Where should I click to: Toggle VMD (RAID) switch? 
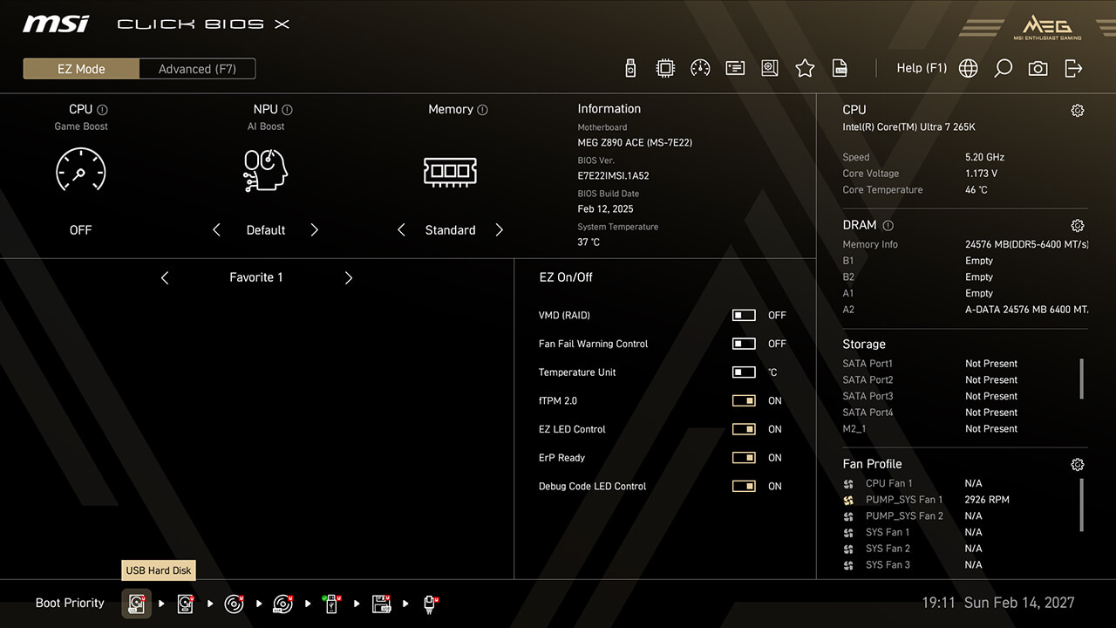pos(744,316)
